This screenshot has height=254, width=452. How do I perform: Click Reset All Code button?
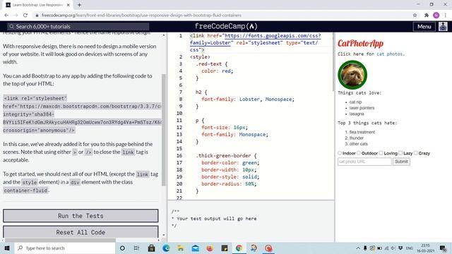(x=81, y=232)
